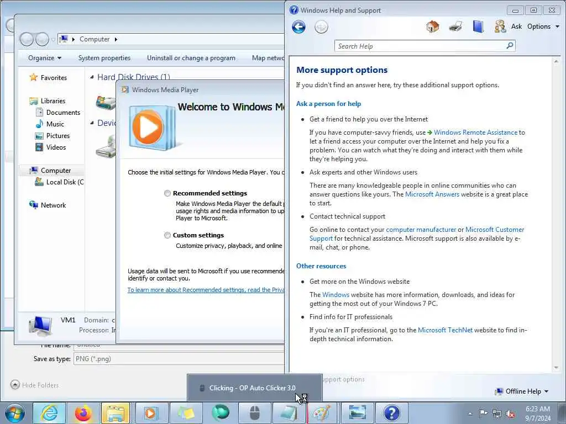Click scroll up arrow in Help window
566x424 pixels.
click(x=556, y=62)
